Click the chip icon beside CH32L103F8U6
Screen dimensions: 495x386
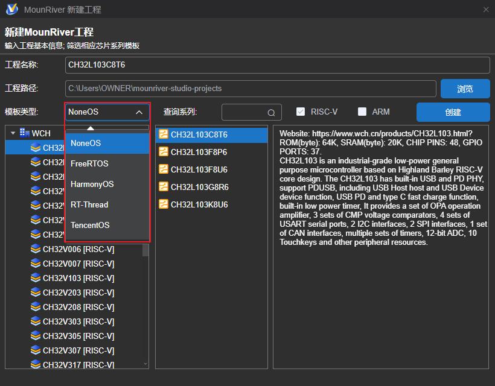click(x=164, y=169)
